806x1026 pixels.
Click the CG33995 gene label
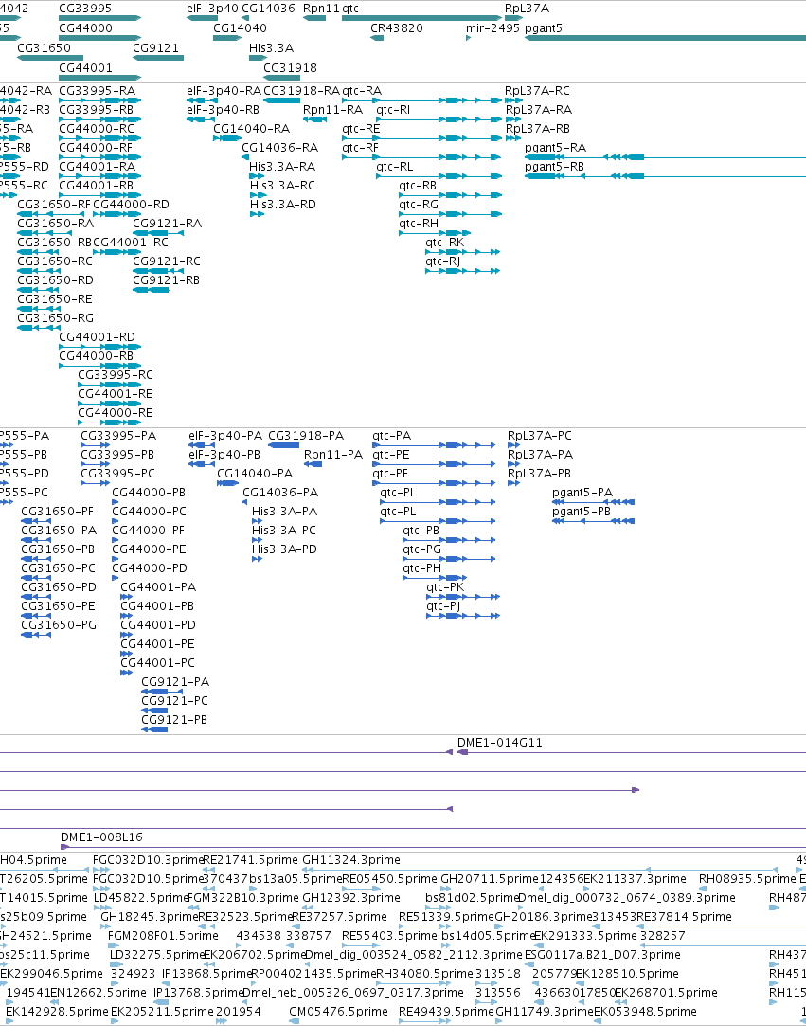85,9
